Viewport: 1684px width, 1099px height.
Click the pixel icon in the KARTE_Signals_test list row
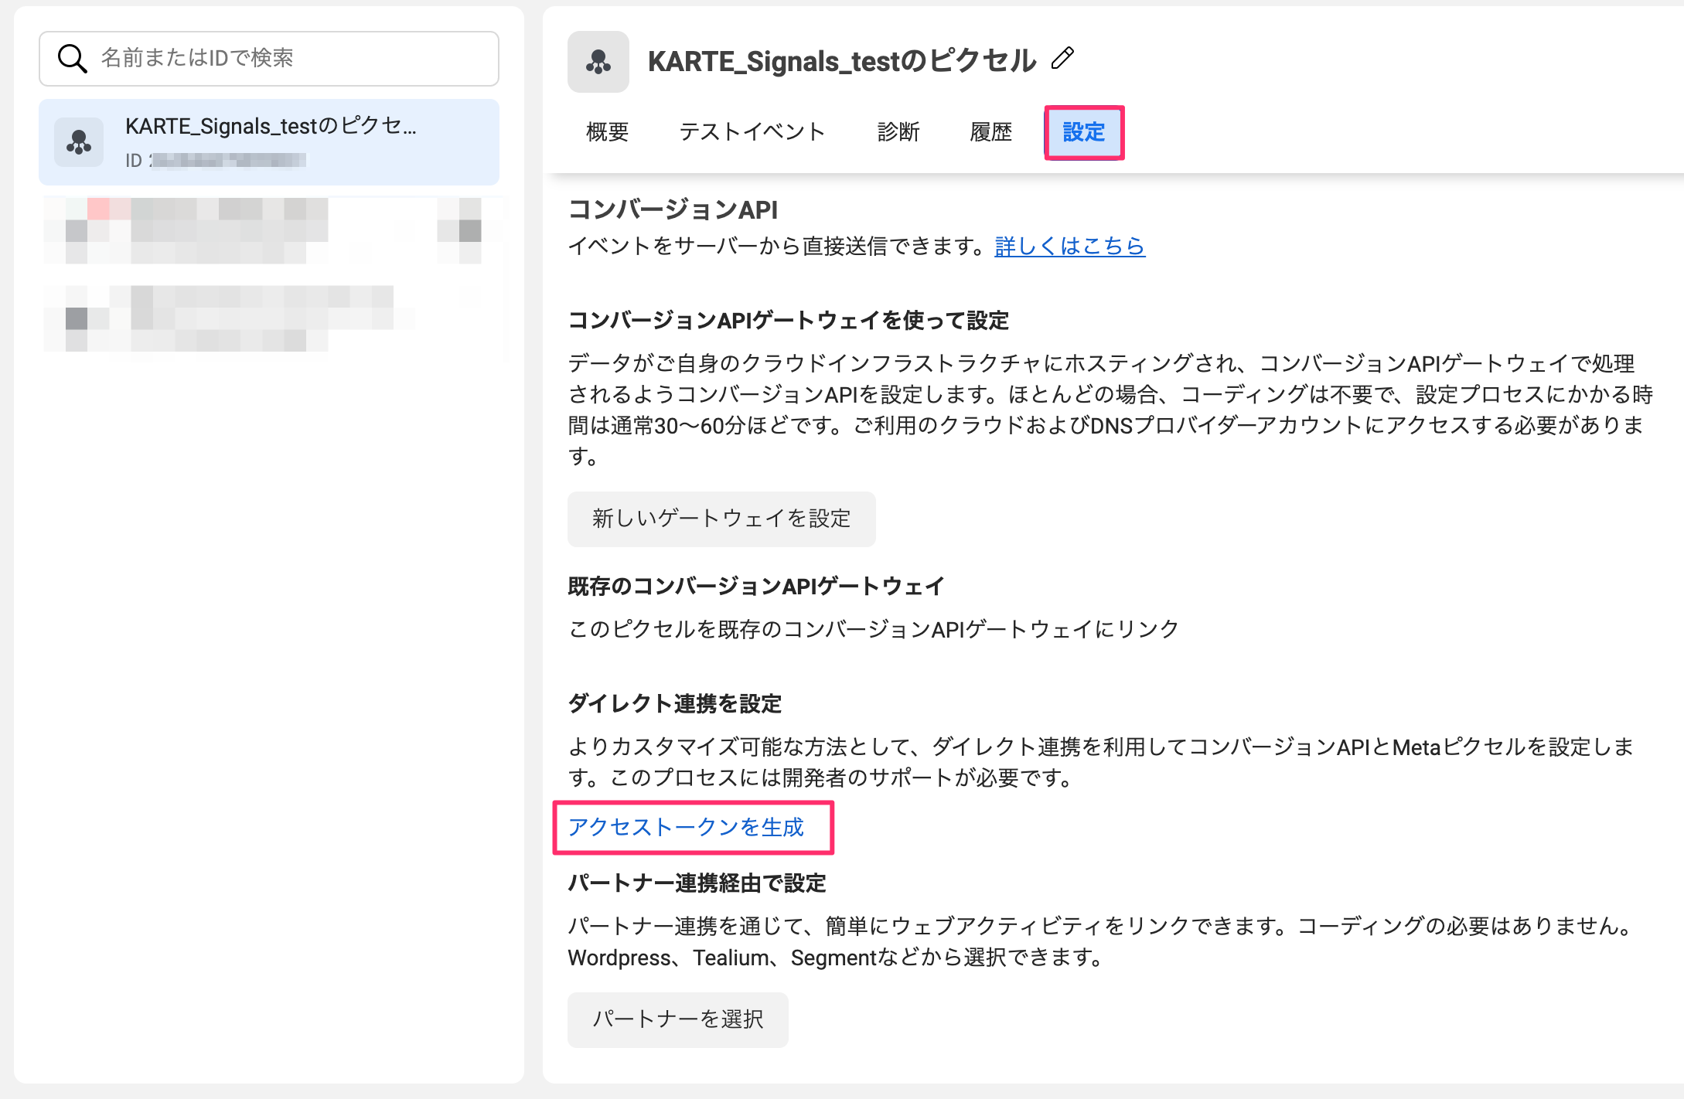[x=79, y=142]
